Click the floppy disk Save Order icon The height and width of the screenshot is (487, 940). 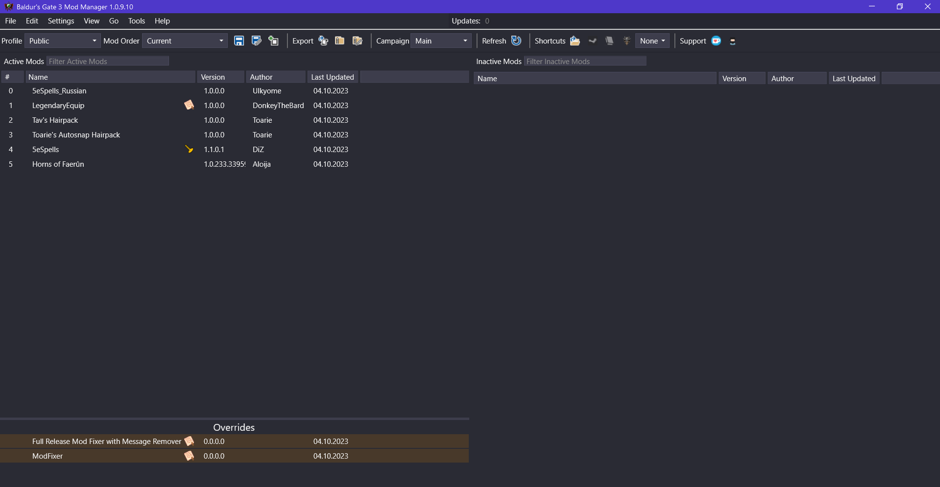pos(239,41)
